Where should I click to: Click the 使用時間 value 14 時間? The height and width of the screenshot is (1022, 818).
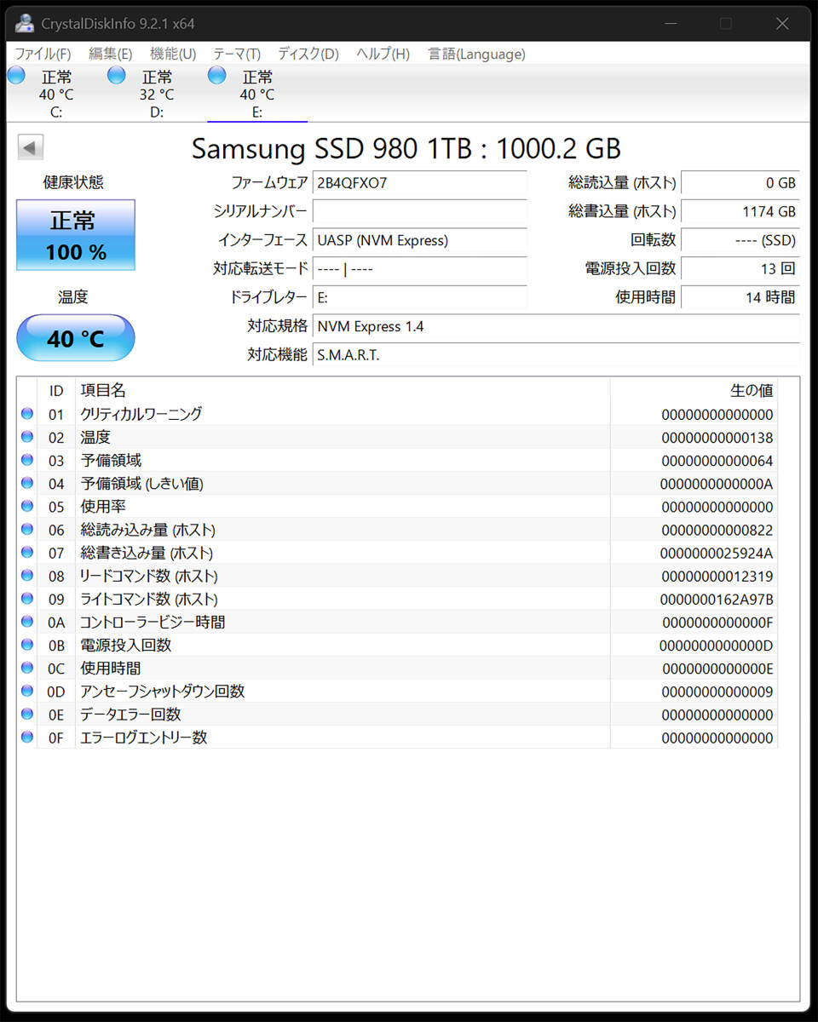[x=740, y=297]
